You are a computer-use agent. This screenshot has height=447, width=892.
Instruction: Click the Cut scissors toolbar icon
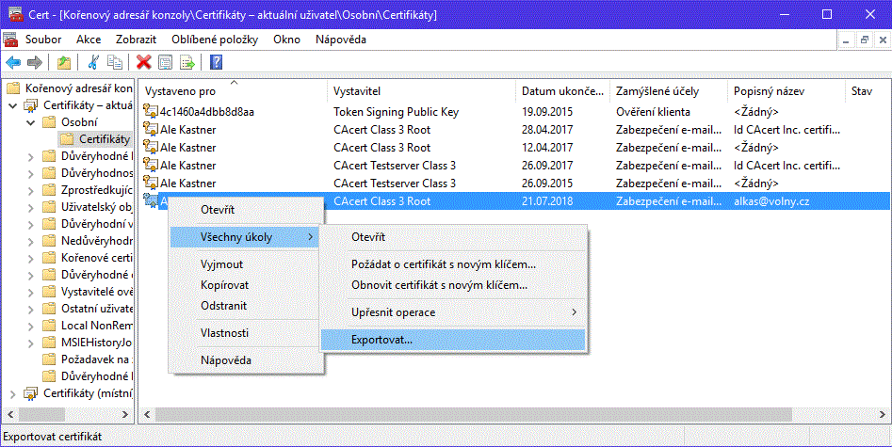click(x=93, y=62)
